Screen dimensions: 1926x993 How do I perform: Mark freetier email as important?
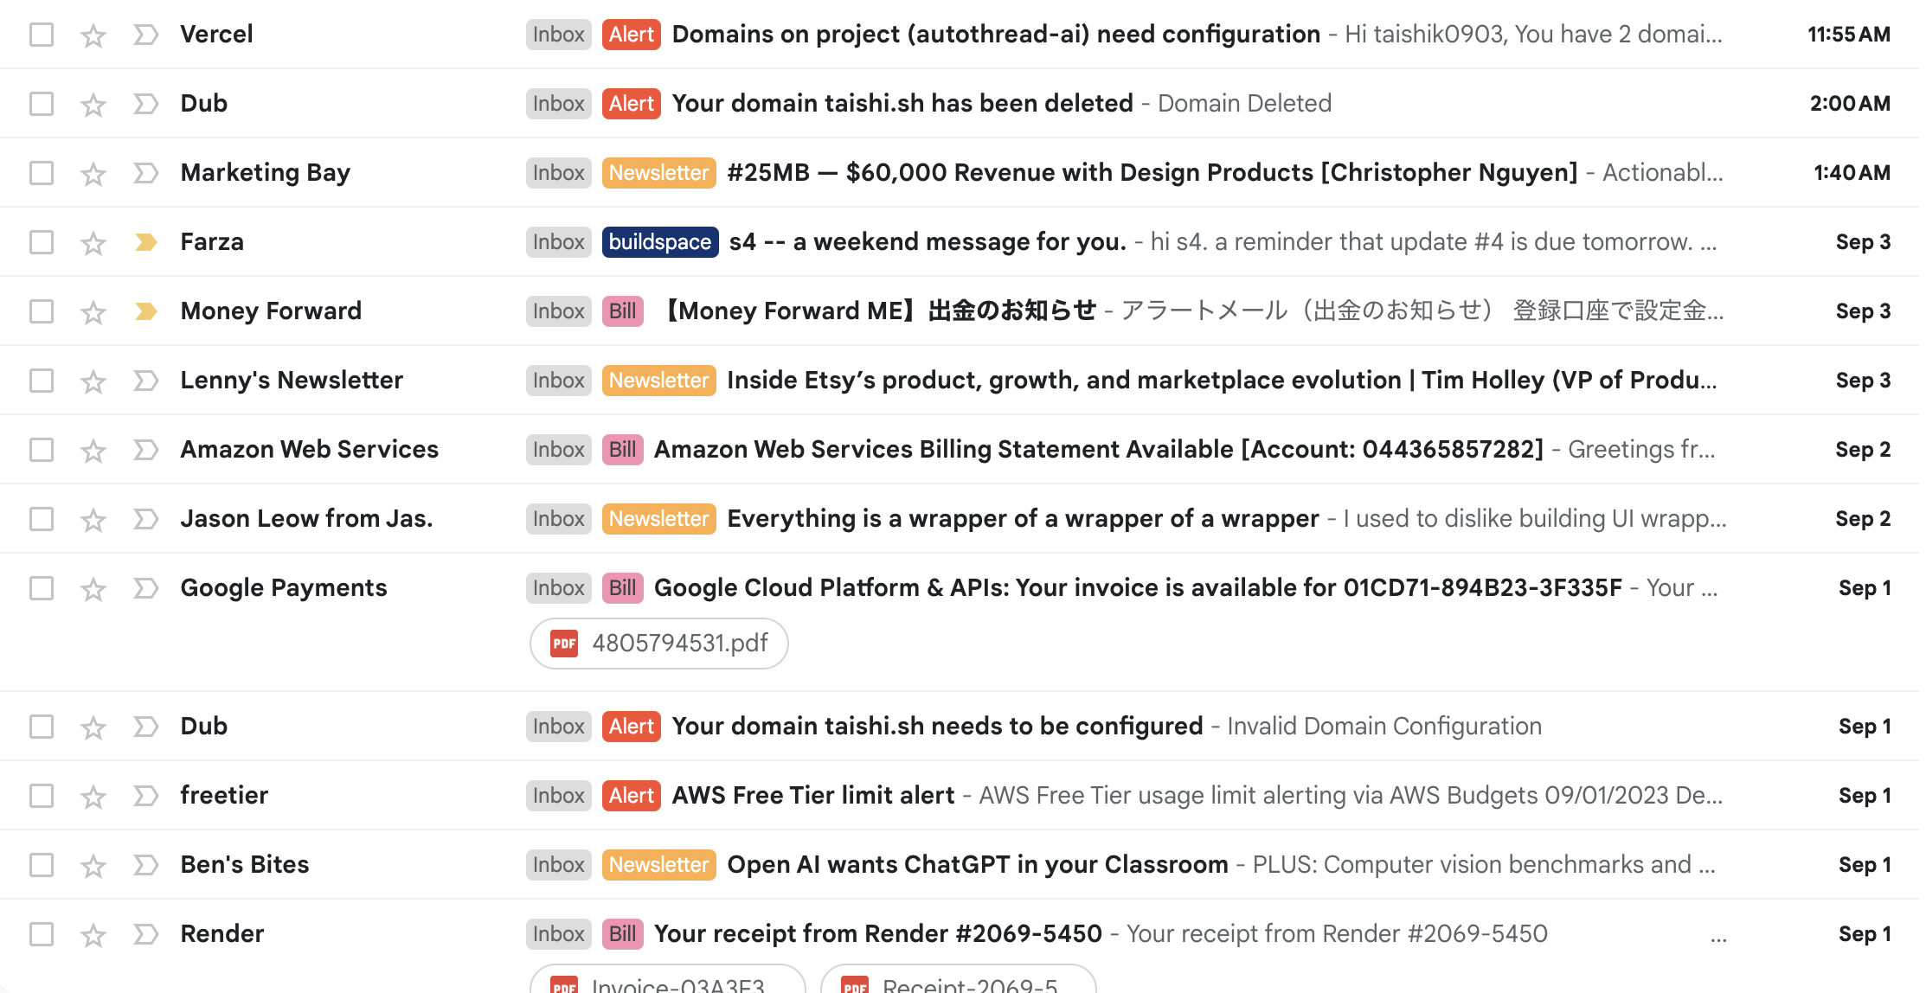[146, 796]
